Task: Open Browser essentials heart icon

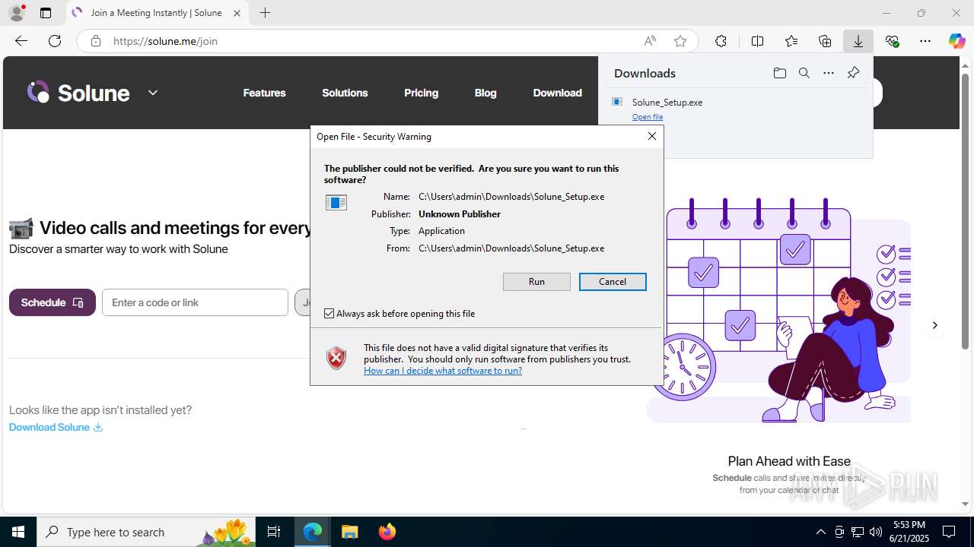Action: click(892, 41)
